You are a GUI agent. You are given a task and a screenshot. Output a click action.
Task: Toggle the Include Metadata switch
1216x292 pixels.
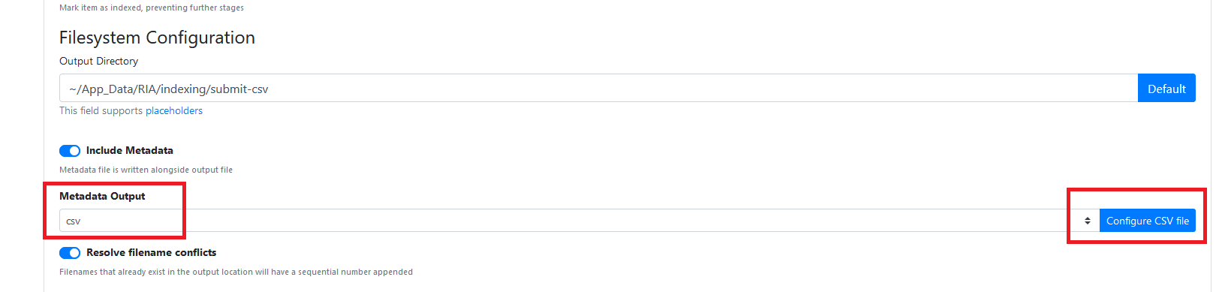click(x=70, y=151)
